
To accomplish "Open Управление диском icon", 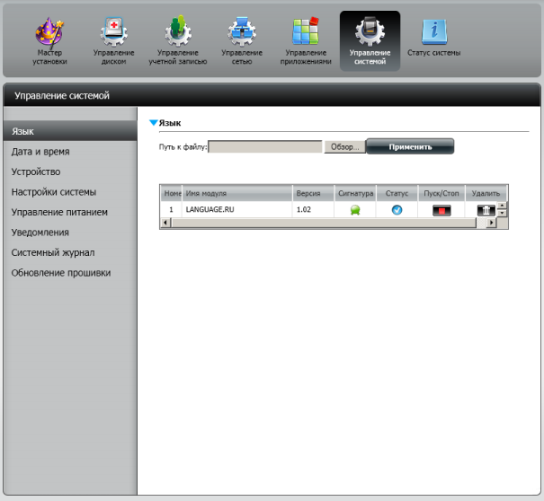I will click(x=113, y=32).
